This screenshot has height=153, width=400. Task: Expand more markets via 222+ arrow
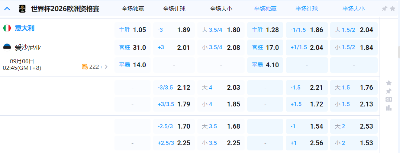(x=106, y=67)
